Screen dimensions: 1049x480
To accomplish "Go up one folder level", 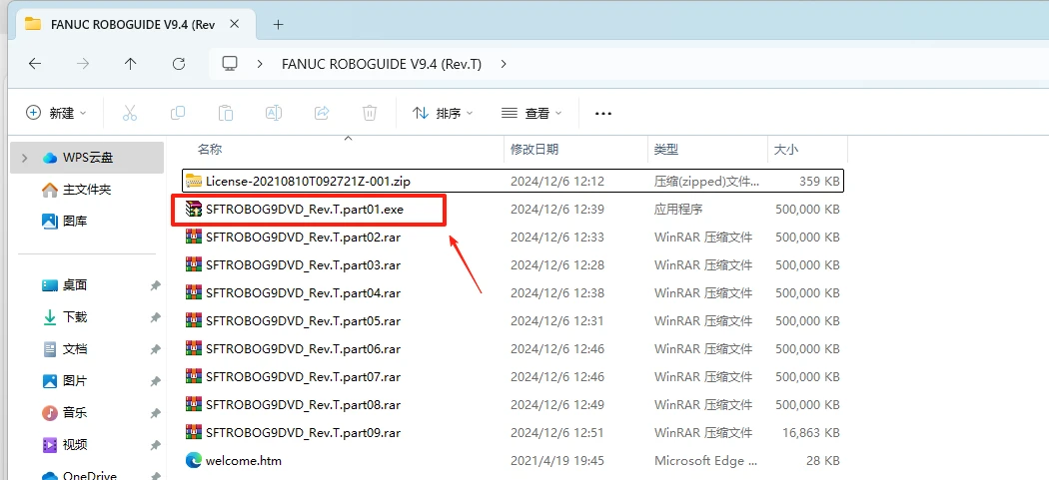I will pos(131,64).
